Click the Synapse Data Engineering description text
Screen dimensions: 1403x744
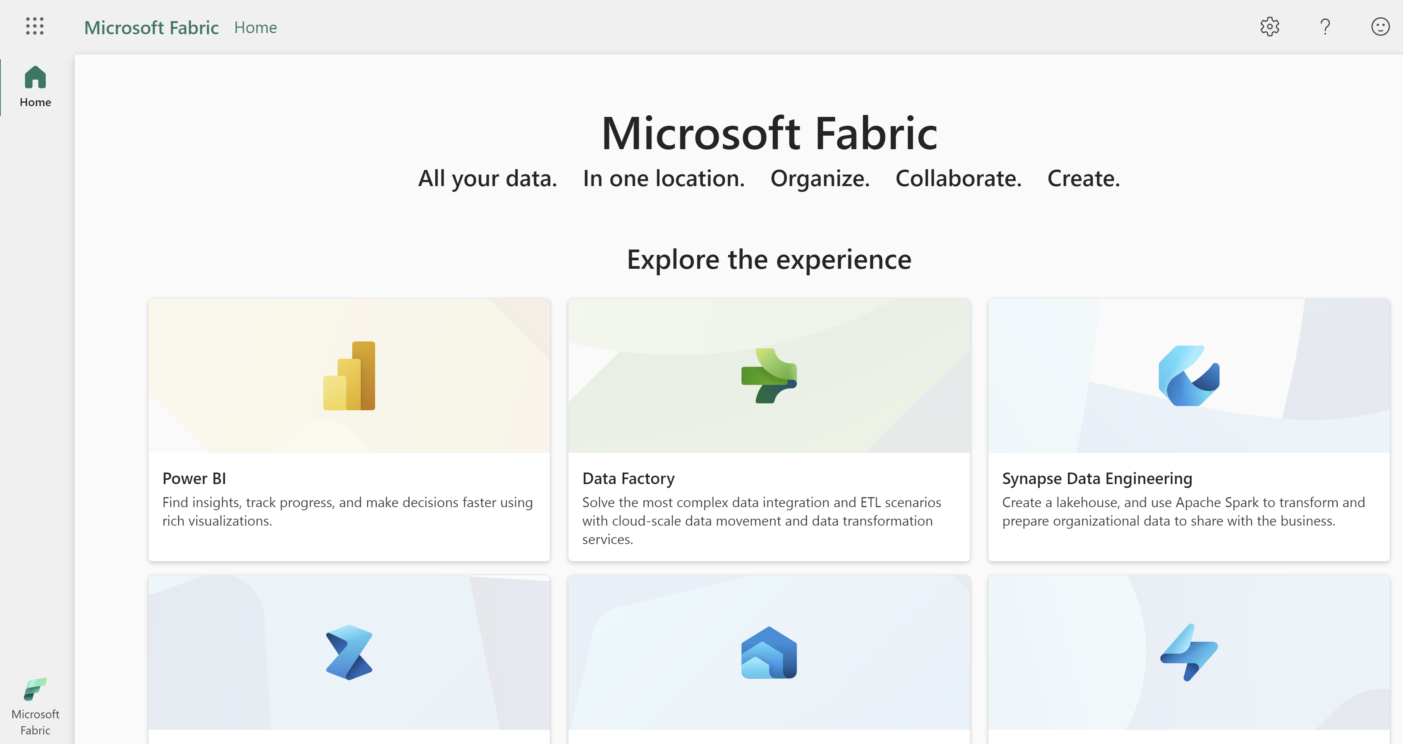[x=1183, y=511]
